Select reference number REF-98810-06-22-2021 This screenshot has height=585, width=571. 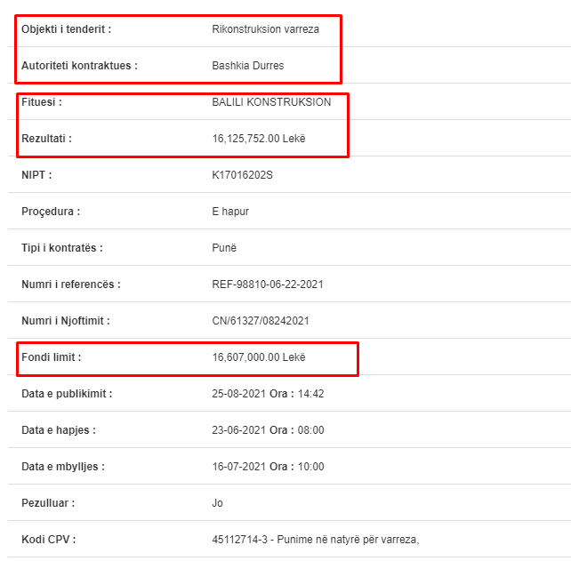click(x=268, y=284)
